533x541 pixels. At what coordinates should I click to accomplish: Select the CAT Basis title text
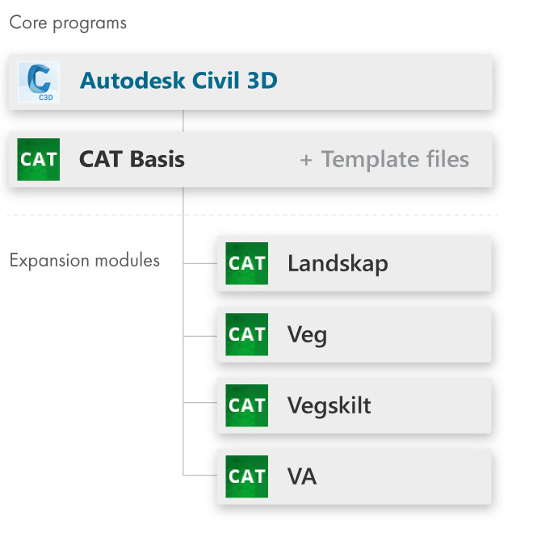[132, 159]
